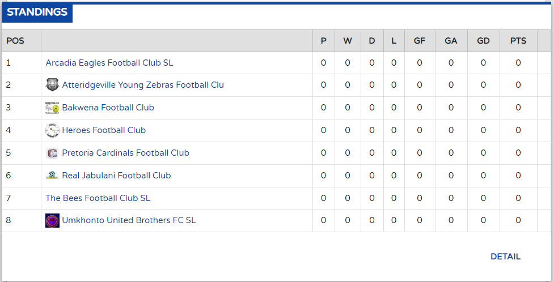Screen dimensions: 554x282
Task: Select Heroes Football Club link
Action: (x=104, y=130)
